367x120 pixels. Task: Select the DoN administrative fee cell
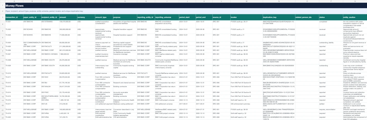[104, 117]
